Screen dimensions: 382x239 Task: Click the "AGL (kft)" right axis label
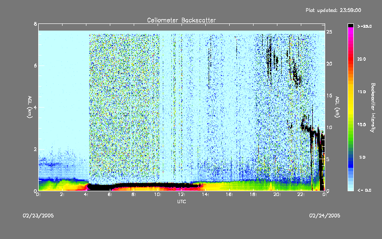tap(338, 107)
